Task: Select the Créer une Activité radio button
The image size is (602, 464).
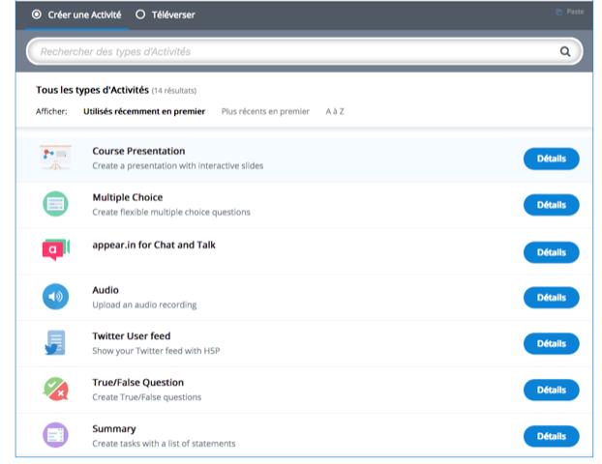Action: click(37, 14)
